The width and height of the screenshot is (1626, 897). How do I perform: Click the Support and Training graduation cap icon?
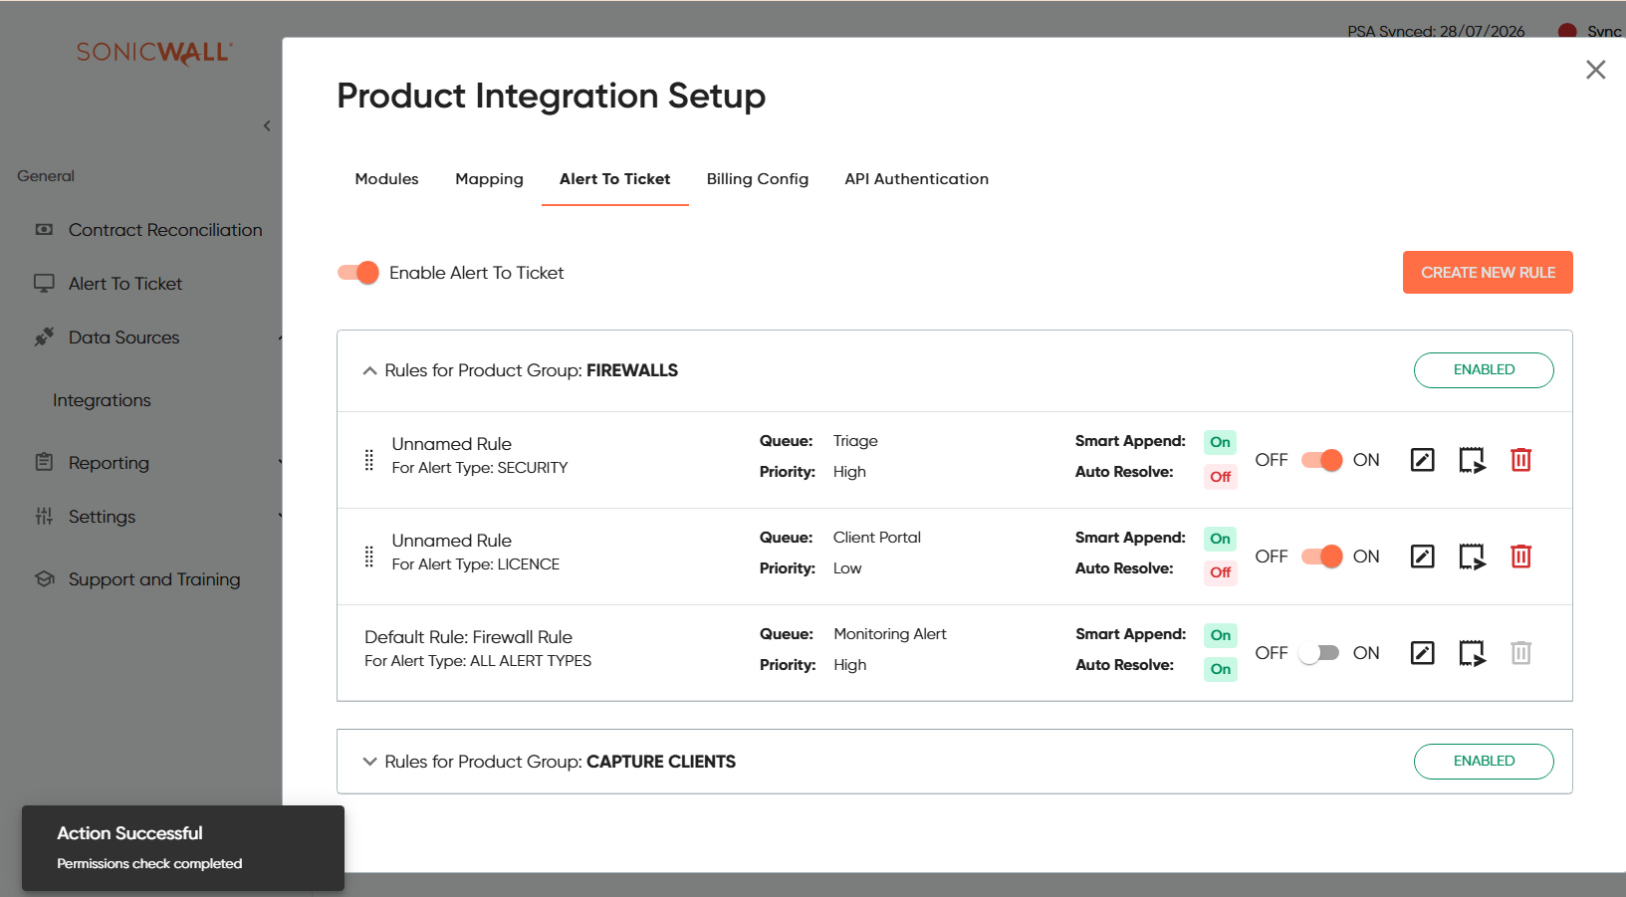click(x=44, y=578)
